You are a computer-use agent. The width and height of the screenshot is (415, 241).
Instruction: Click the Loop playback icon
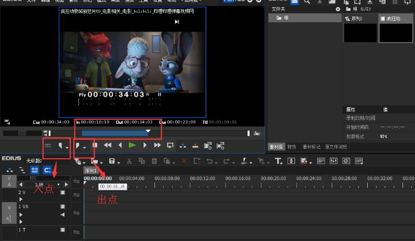click(x=170, y=146)
